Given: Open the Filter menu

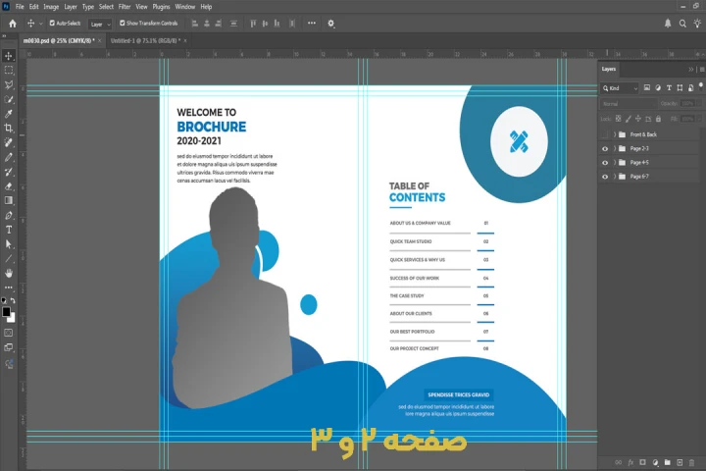Looking at the screenshot, I should 125,6.
